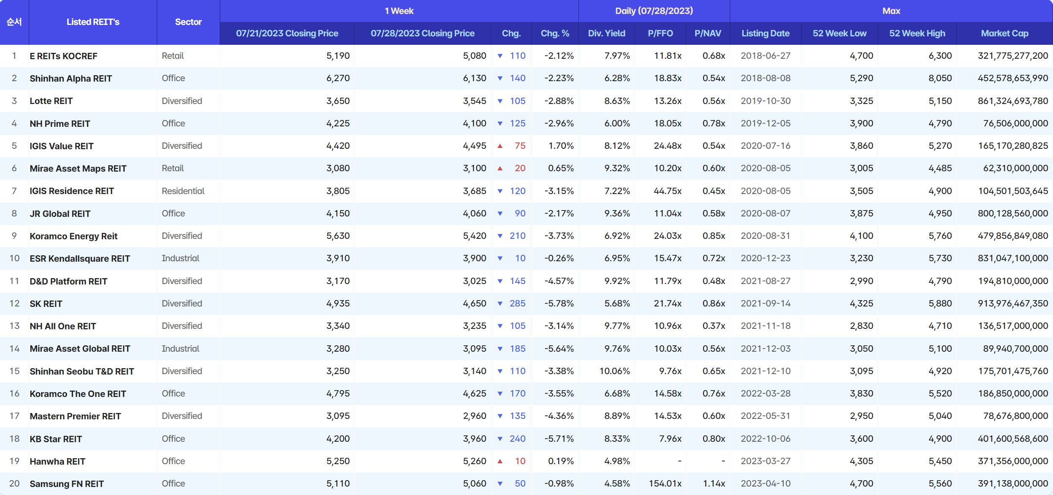Open Mirae Asset Maps REIT name

pos(78,169)
